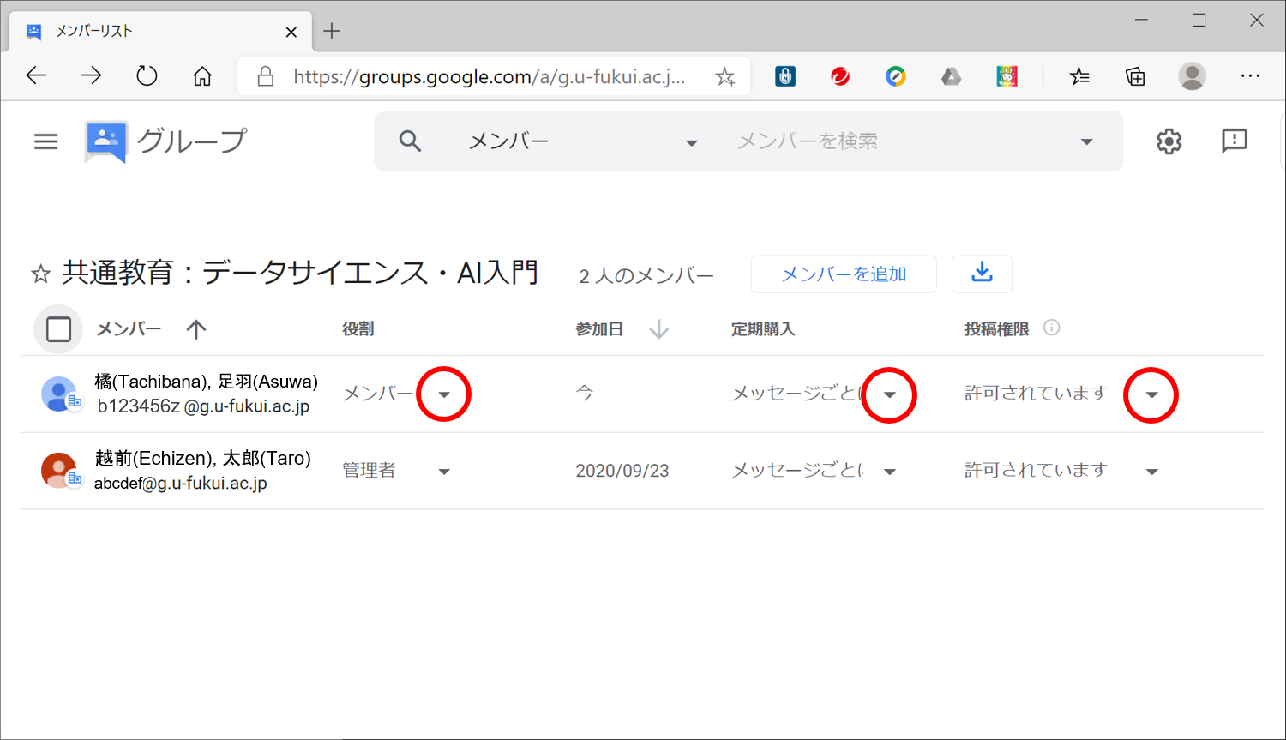Click the グループ title text
The image size is (1286, 740).
click(192, 141)
